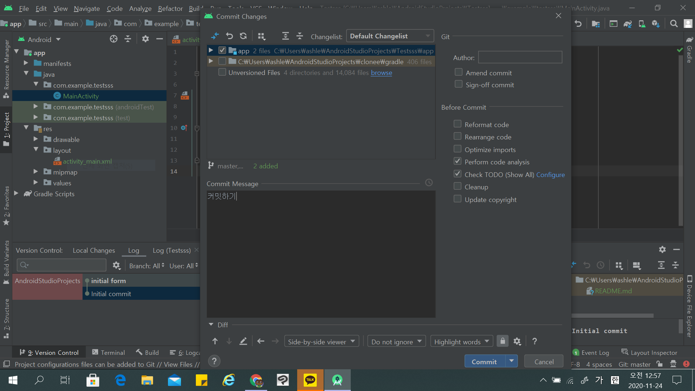Open the Terminal tool window tab
The height and width of the screenshot is (391, 695).
tap(109, 352)
